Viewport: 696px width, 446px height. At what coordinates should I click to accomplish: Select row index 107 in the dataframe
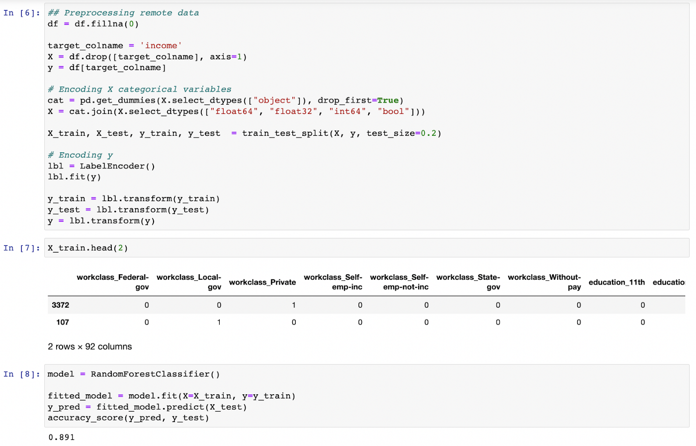[x=63, y=322]
